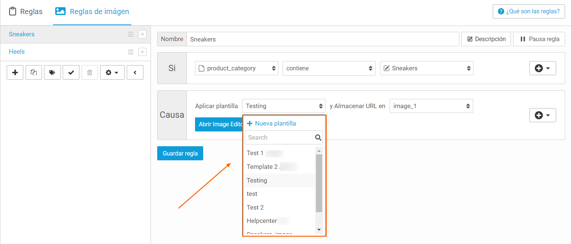Duplicate rule using the copy icon
The width and height of the screenshot is (571, 244).
point(34,73)
